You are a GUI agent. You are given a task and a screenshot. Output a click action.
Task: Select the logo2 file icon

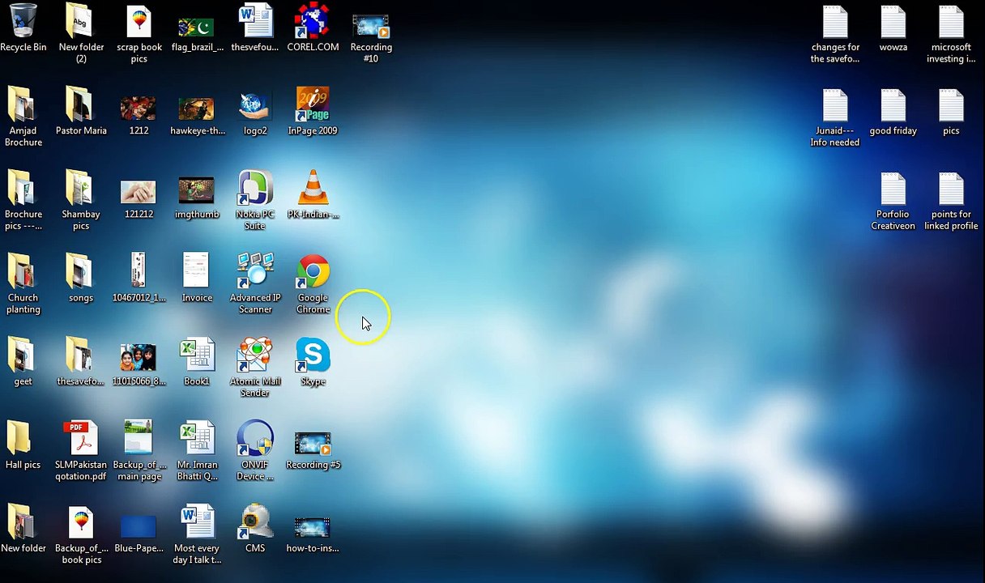coord(254,105)
